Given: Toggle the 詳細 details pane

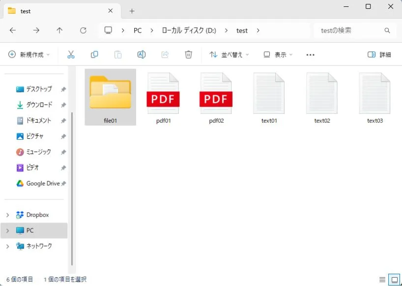Looking at the screenshot, I should pyautogui.click(x=379, y=55).
